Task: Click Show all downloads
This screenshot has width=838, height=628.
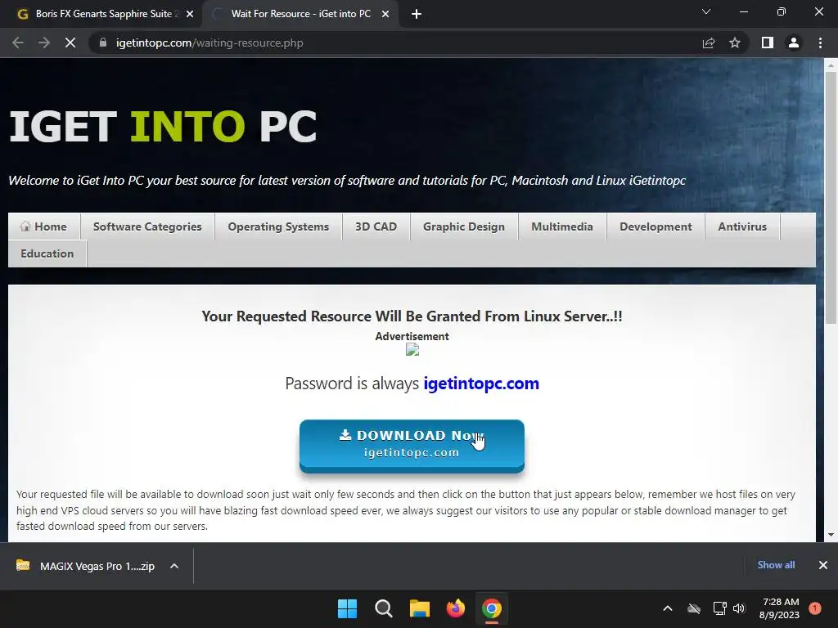Action: tap(776, 565)
